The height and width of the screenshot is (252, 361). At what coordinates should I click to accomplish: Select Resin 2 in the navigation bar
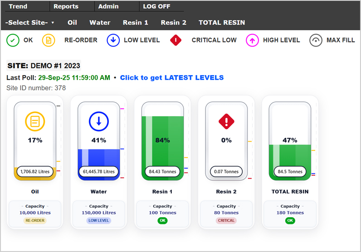173,23
